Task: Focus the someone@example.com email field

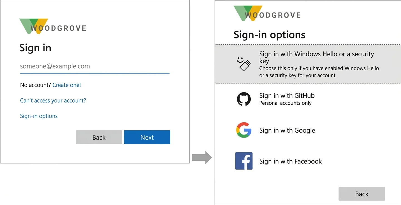Action: 95,67
